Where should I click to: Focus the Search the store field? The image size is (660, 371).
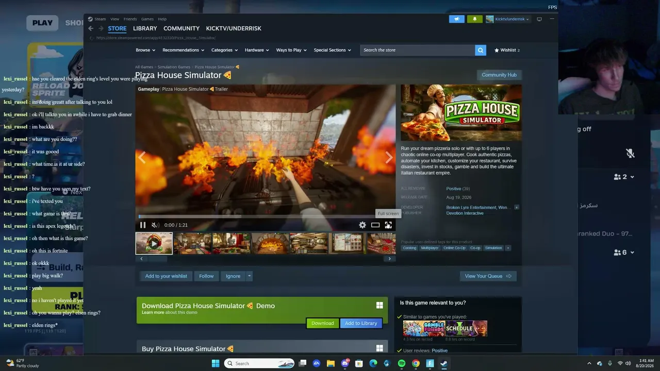(x=417, y=50)
